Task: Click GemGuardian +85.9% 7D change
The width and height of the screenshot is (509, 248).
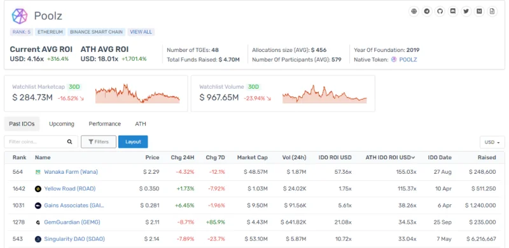Action: [x=215, y=223]
